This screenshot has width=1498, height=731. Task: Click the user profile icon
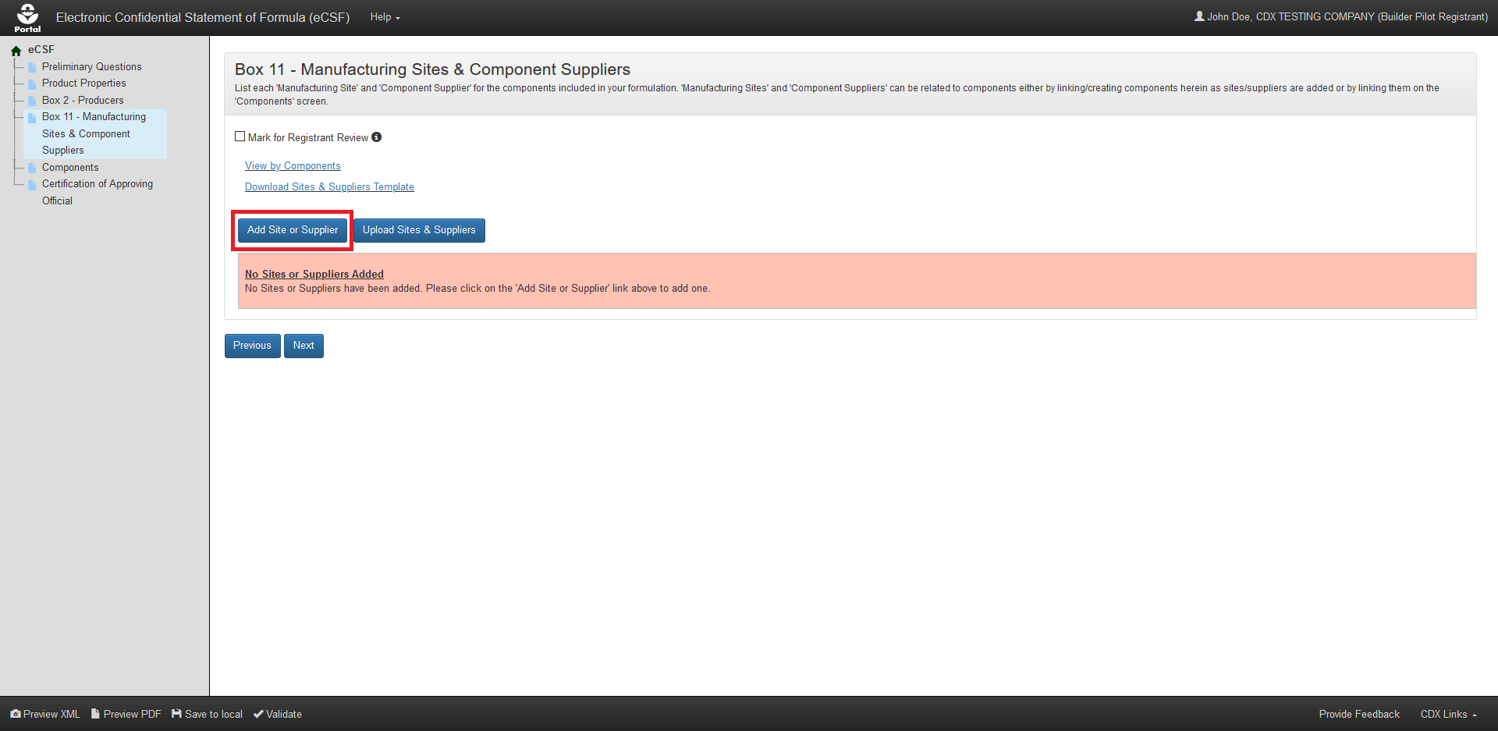1199,16
